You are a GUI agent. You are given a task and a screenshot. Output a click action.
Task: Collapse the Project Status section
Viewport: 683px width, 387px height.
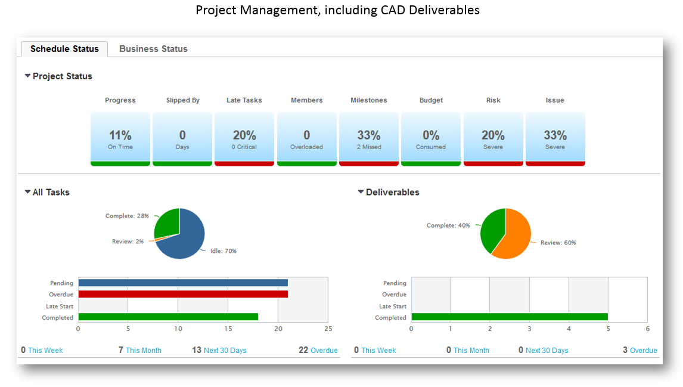27,76
